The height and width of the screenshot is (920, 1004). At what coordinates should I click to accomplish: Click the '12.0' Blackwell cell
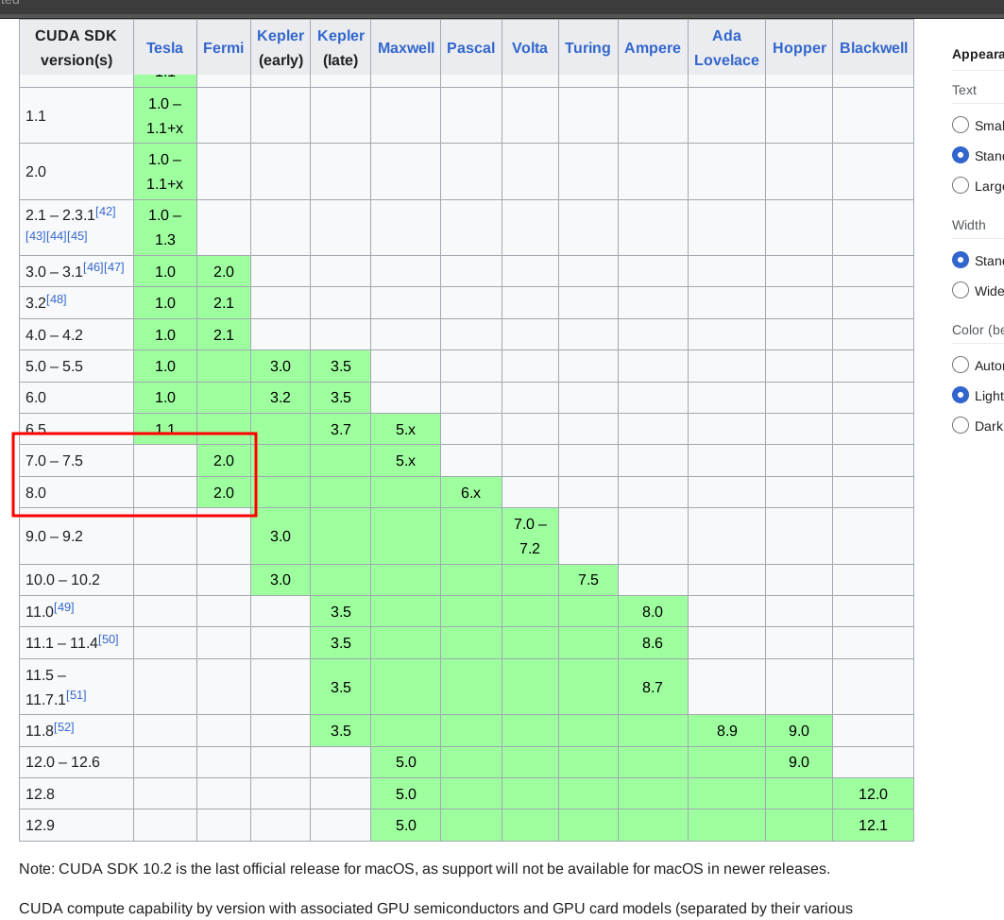tap(873, 793)
